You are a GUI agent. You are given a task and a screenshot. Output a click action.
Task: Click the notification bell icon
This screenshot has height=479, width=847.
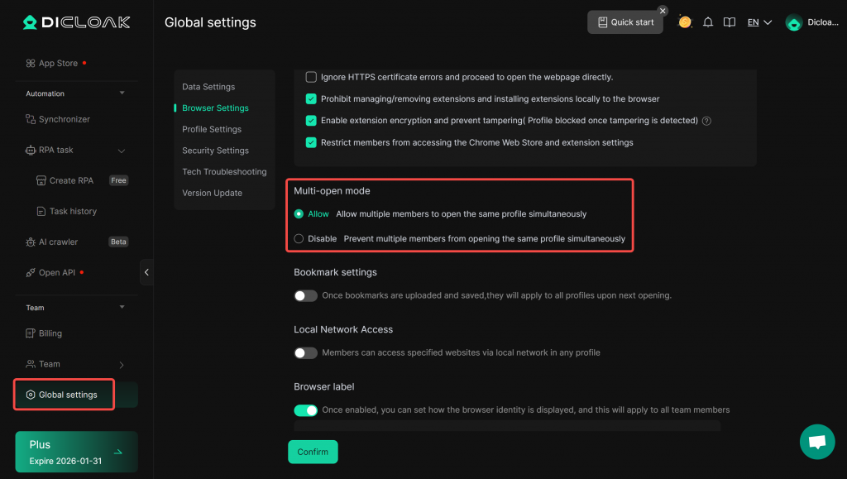[708, 22]
